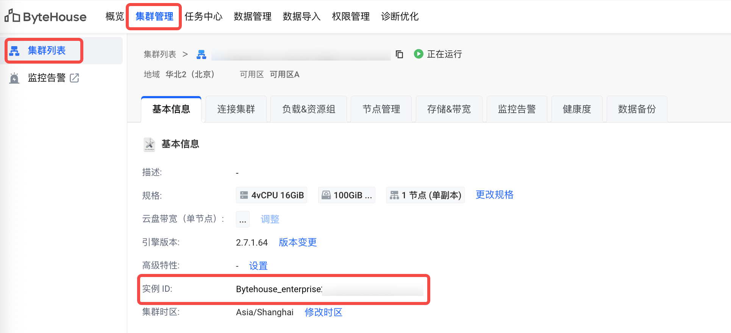731x333 pixels.
Task: Click the alarm siren sidebar icon
Action: pyautogui.click(x=14, y=78)
